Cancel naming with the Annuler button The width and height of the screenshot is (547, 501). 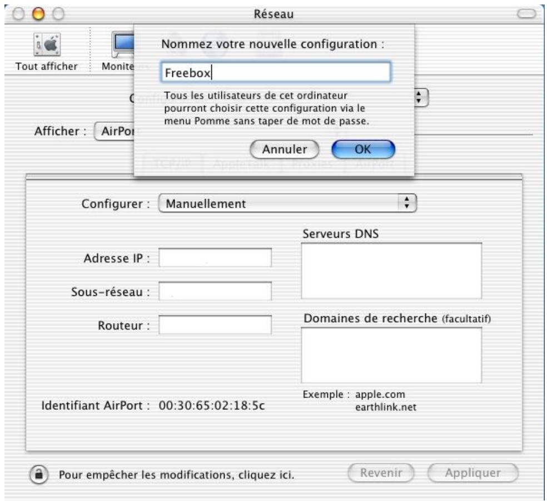(284, 150)
